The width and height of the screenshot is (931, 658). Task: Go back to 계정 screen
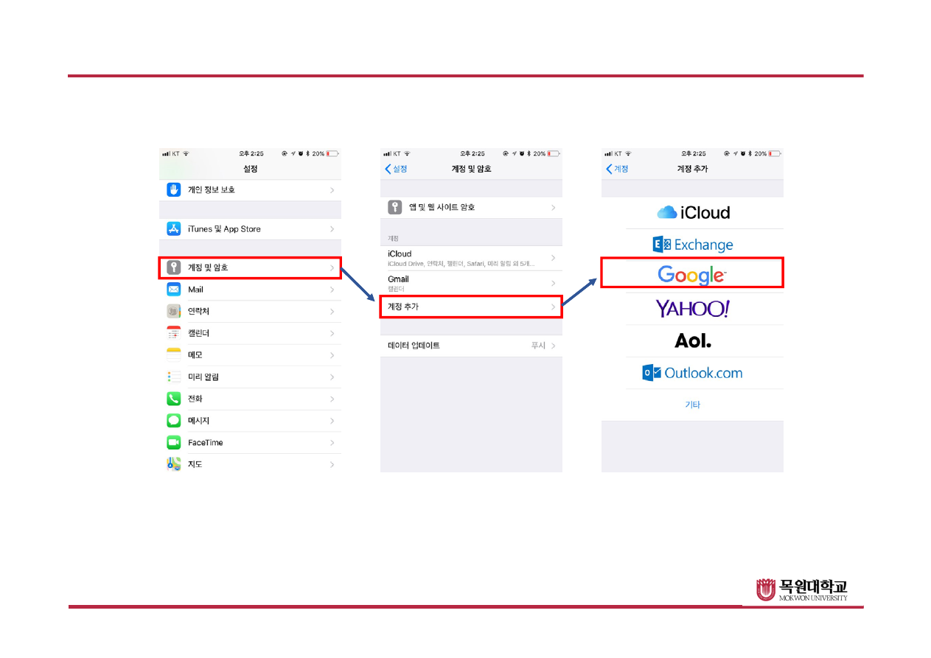(617, 169)
